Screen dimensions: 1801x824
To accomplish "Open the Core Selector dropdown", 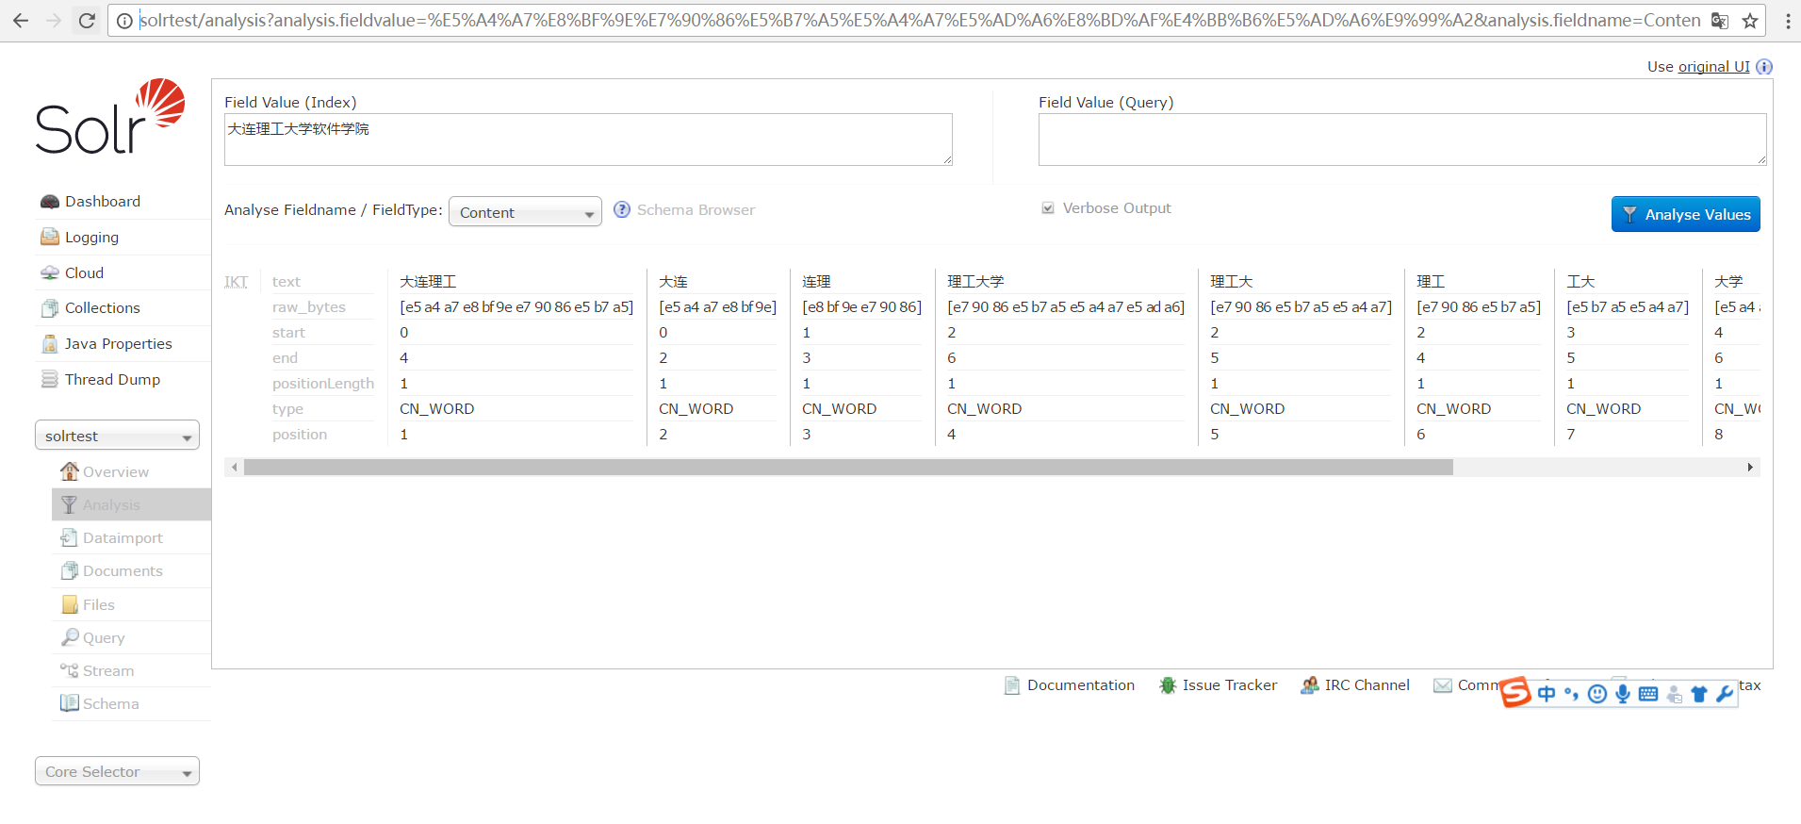I will (117, 771).
